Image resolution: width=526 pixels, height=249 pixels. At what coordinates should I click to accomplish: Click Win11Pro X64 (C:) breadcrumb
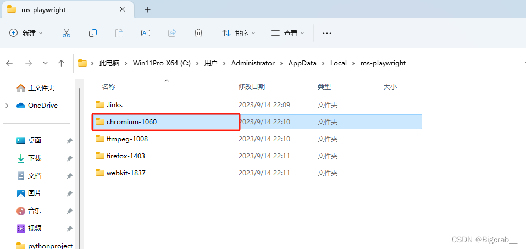[162, 63]
